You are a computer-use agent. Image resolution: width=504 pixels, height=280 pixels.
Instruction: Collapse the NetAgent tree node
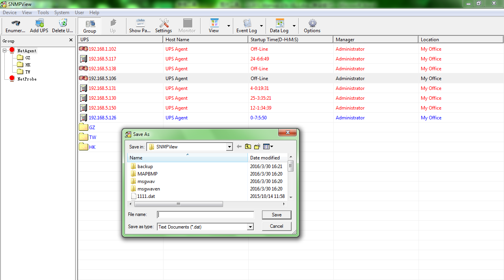pyautogui.click(x=5, y=51)
